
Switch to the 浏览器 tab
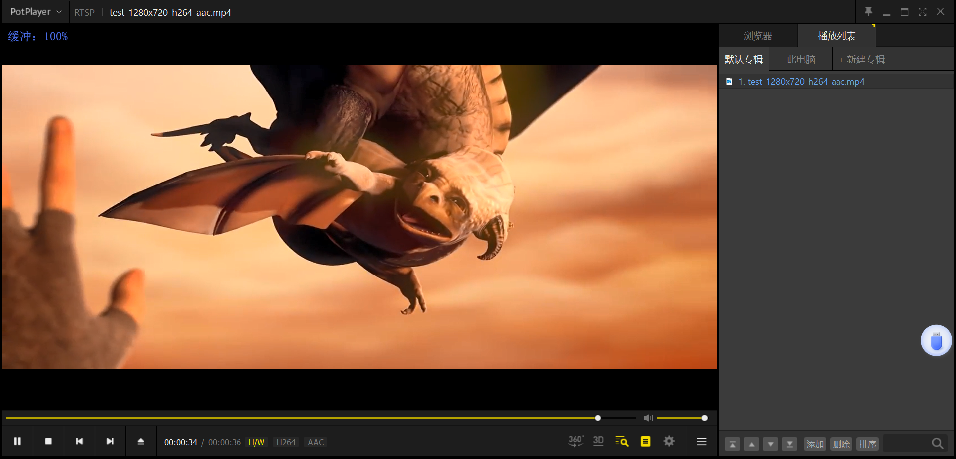tap(758, 36)
